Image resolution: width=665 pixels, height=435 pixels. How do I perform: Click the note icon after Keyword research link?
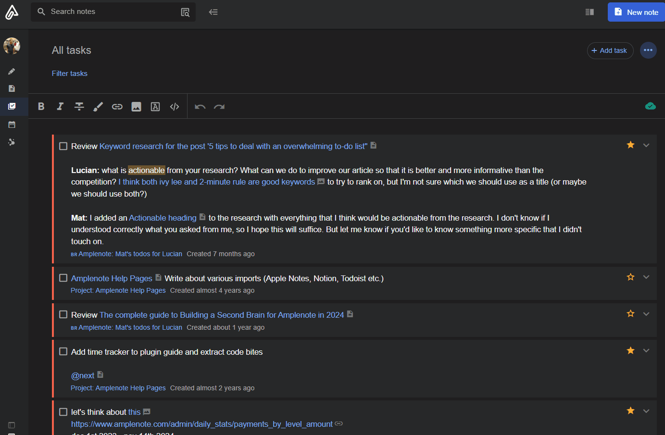pos(374,145)
